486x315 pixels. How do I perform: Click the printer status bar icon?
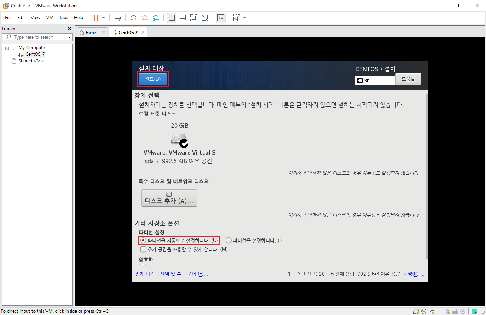click(x=439, y=311)
